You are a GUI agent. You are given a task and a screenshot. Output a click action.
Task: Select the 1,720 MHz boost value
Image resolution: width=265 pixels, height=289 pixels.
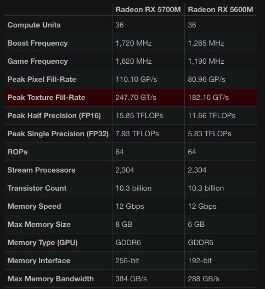tap(134, 43)
